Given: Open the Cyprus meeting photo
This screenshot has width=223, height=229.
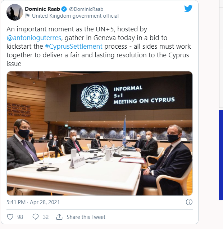Looking at the screenshot, I should [100, 133].
